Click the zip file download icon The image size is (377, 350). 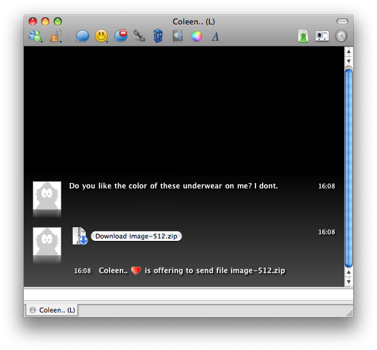tap(80, 236)
